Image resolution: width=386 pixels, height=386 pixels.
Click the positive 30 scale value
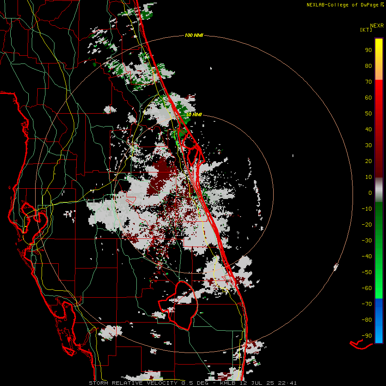coord(368,145)
